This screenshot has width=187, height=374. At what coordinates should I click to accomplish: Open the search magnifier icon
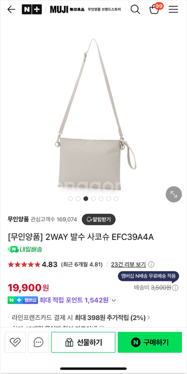[x=135, y=9]
